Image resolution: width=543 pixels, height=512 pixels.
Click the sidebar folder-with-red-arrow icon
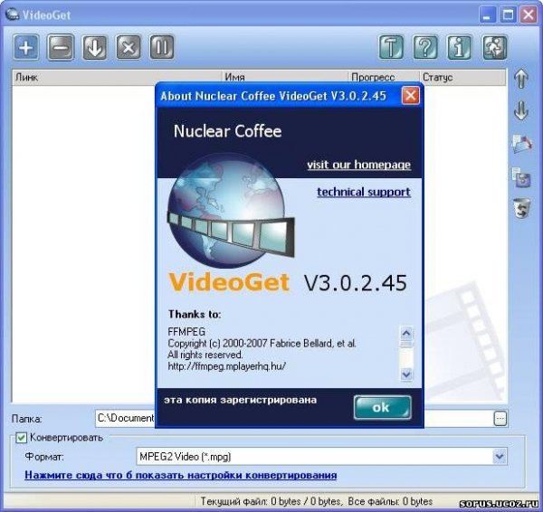point(522,144)
